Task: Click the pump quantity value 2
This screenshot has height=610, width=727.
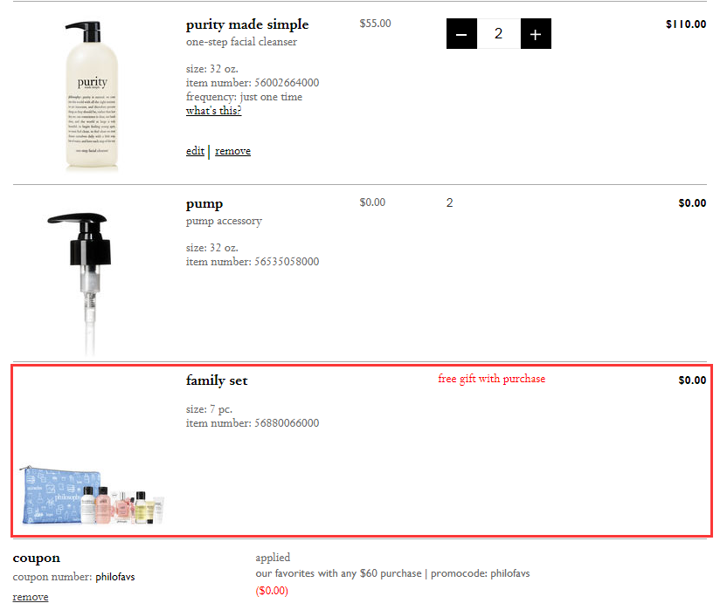Action: 450,203
